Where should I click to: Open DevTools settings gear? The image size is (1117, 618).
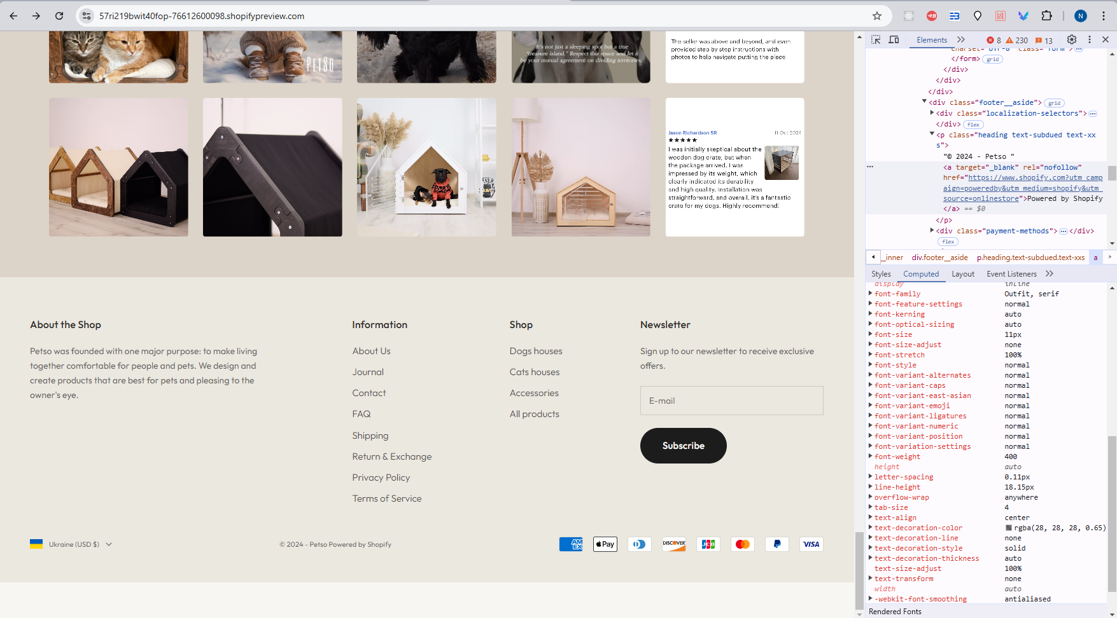(x=1072, y=39)
